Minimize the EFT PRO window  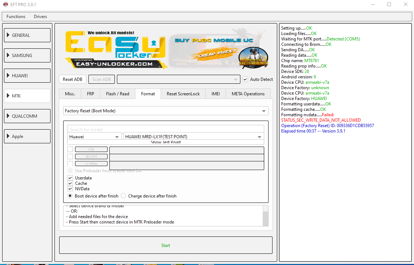[373, 4]
